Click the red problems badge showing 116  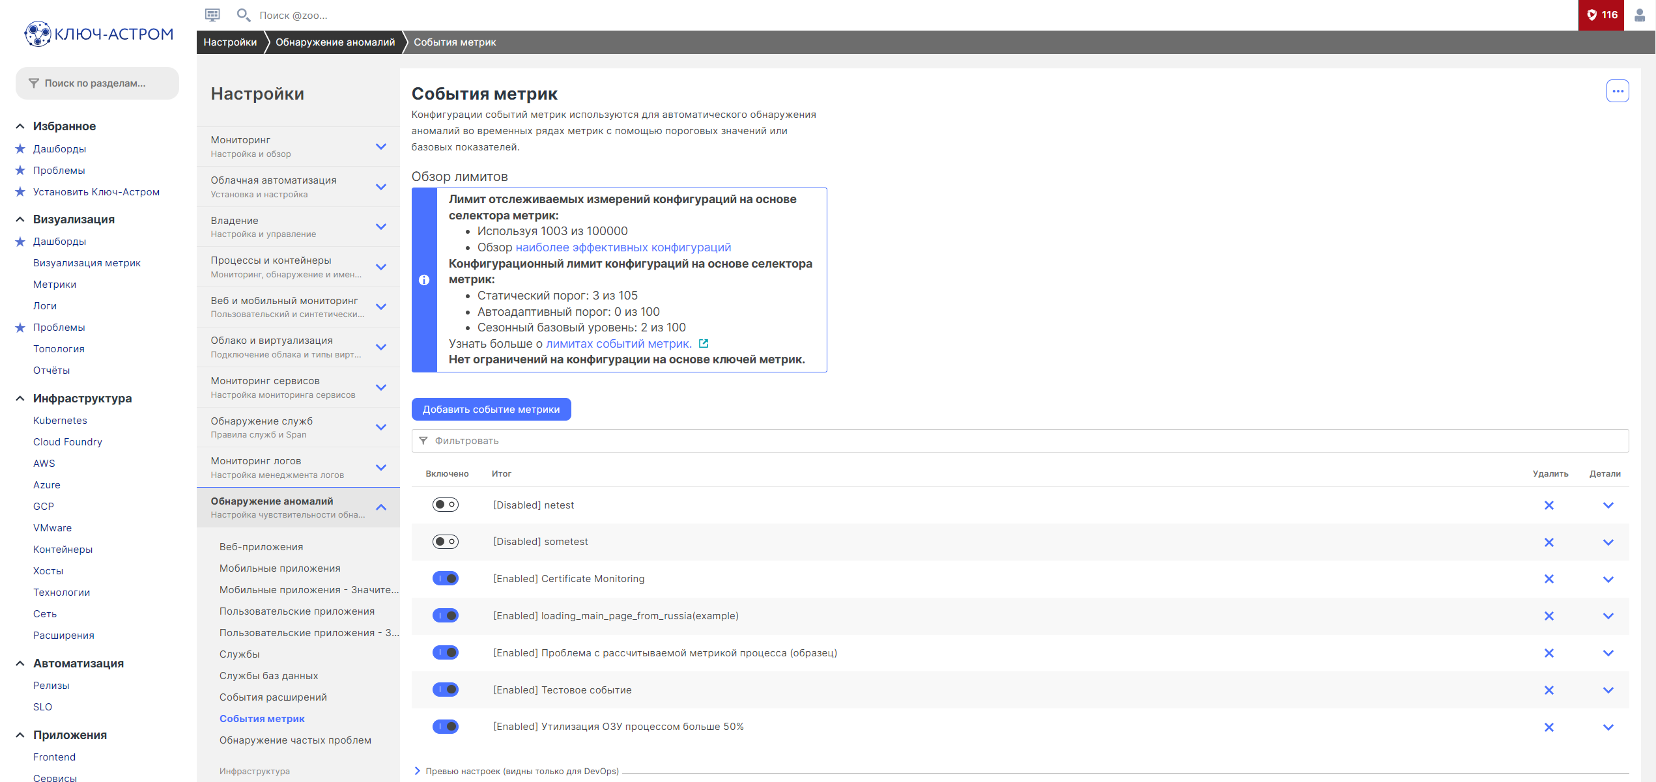1601,15
